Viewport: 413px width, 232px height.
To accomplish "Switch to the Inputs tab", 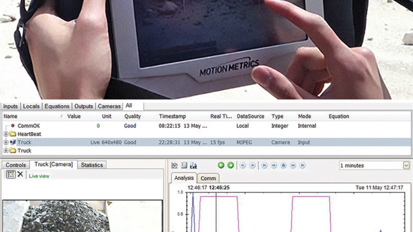I will 10,106.
